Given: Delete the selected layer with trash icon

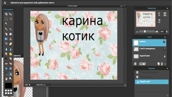Looking at the screenshot, I should click(162, 64).
